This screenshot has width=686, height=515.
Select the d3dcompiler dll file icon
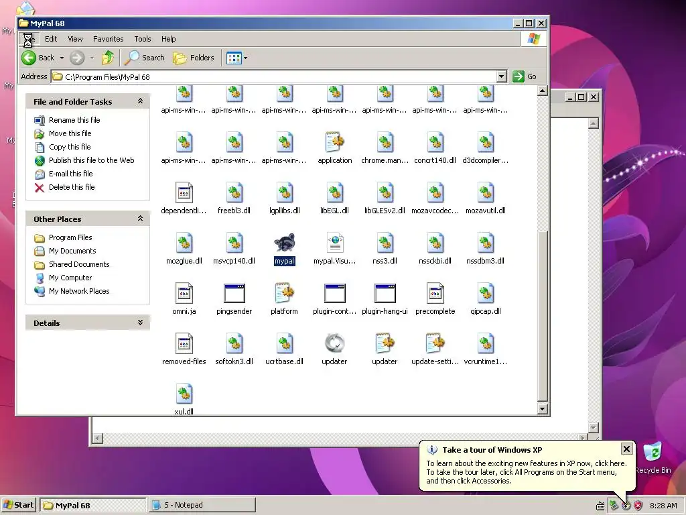(486, 142)
